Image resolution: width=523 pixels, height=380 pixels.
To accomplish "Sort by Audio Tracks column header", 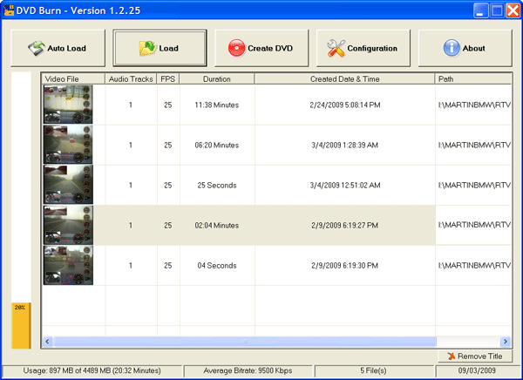I will (131, 78).
